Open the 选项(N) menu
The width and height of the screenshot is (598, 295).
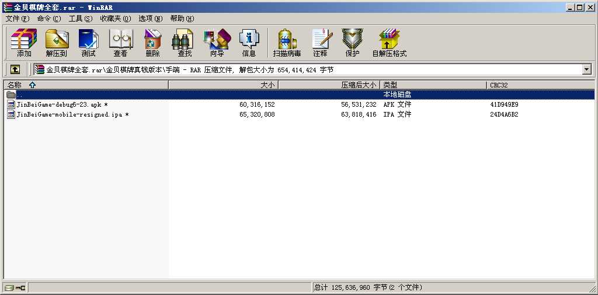pos(150,19)
